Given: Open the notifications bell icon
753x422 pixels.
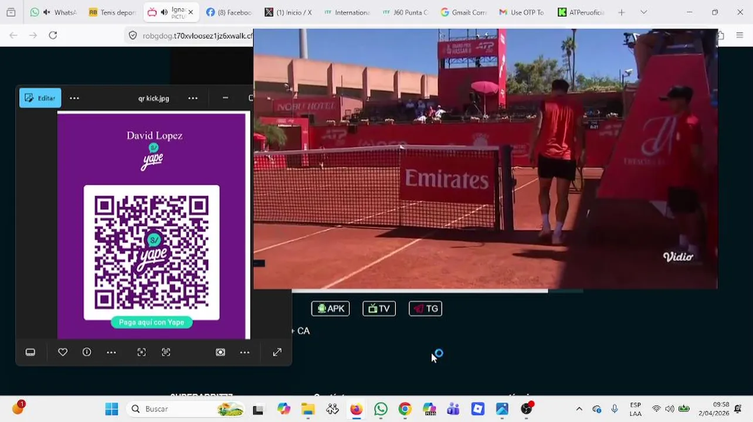Looking at the screenshot, I should point(738,409).
